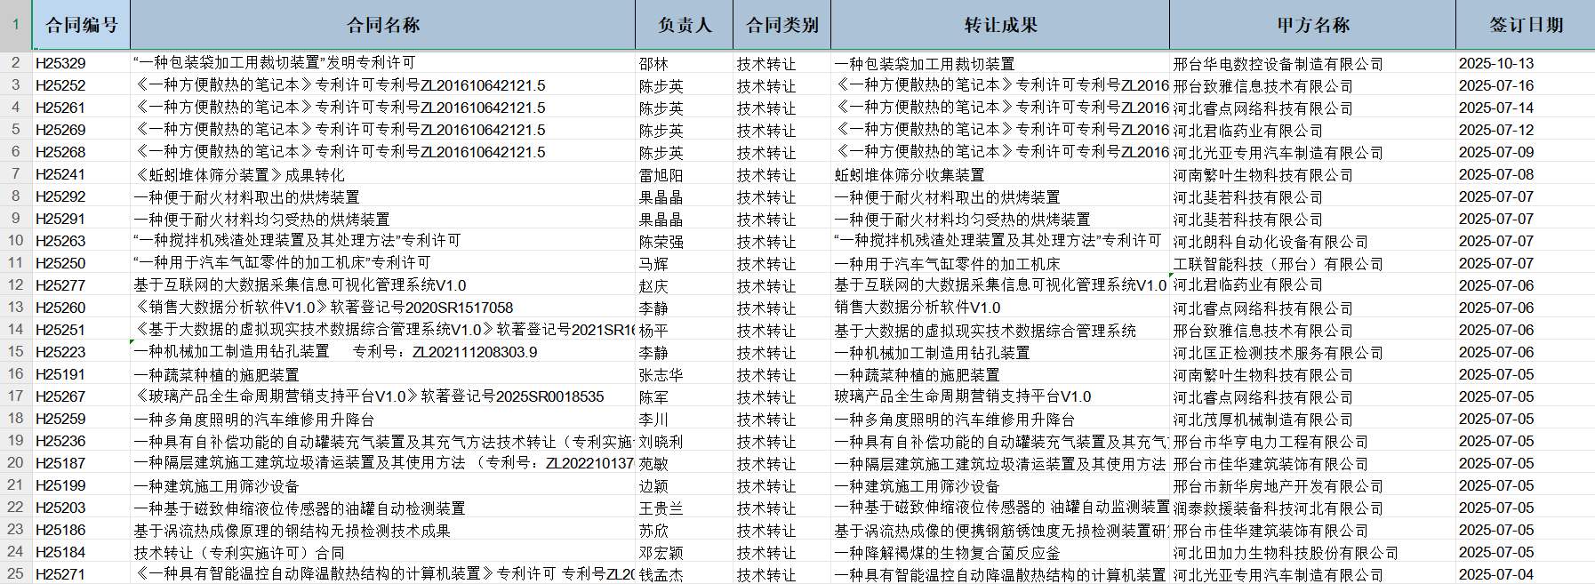Click date cell 2025-10-13
This screenshot has height=584, width=1595.
tap(1526, 63)
